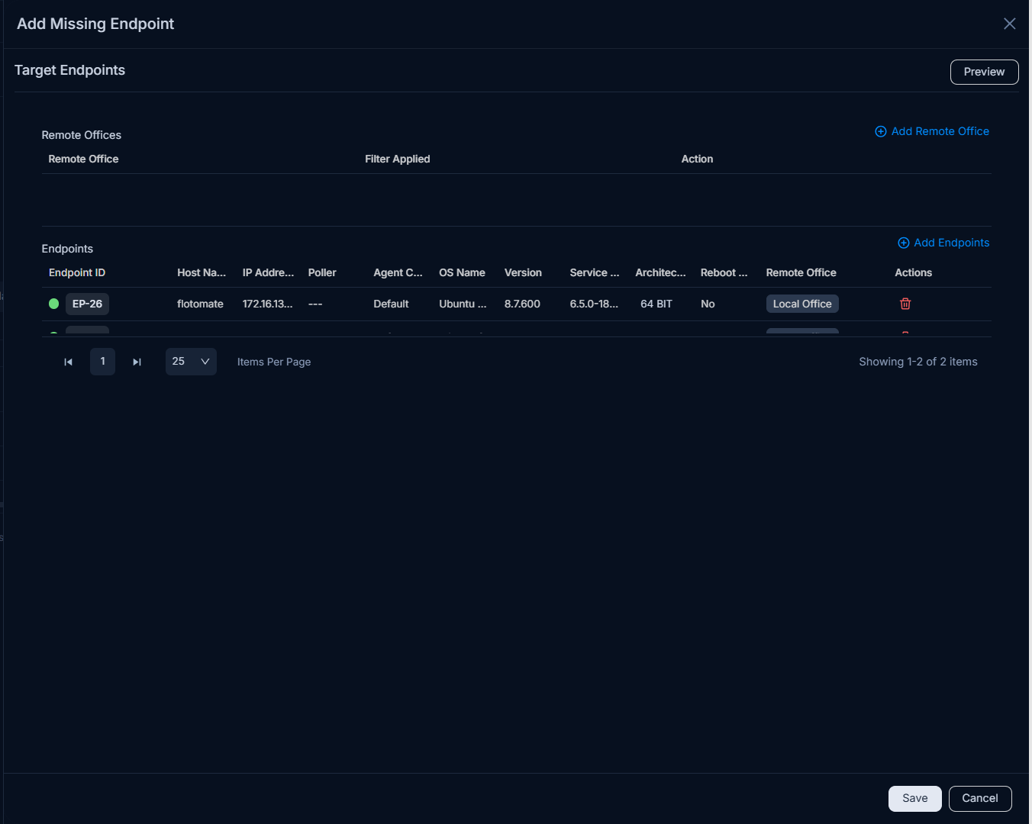Click the Service ... column header
Screen dimensions: 1032x824
(x=595, y=272)
